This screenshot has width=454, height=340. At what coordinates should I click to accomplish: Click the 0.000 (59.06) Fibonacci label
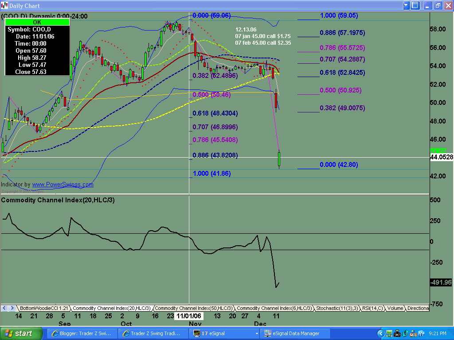pyautogui.click(x=211, y=15)
